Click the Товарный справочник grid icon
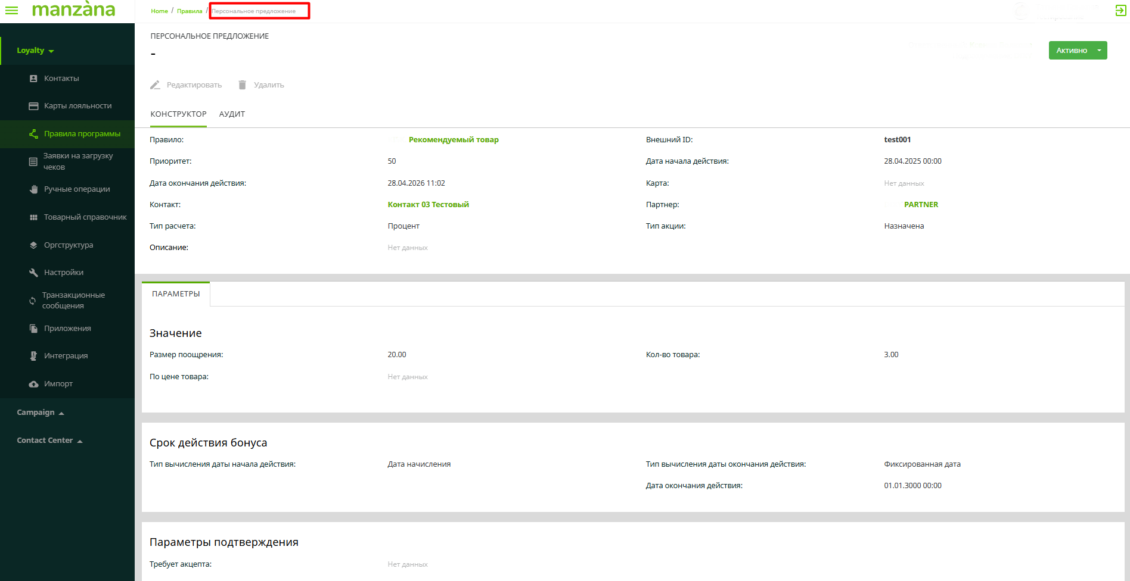Screen dimensions: 1130x581 (33, 217)
